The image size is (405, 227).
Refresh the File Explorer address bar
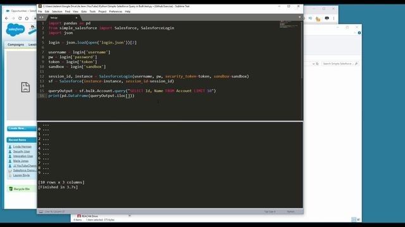(317, 64)
